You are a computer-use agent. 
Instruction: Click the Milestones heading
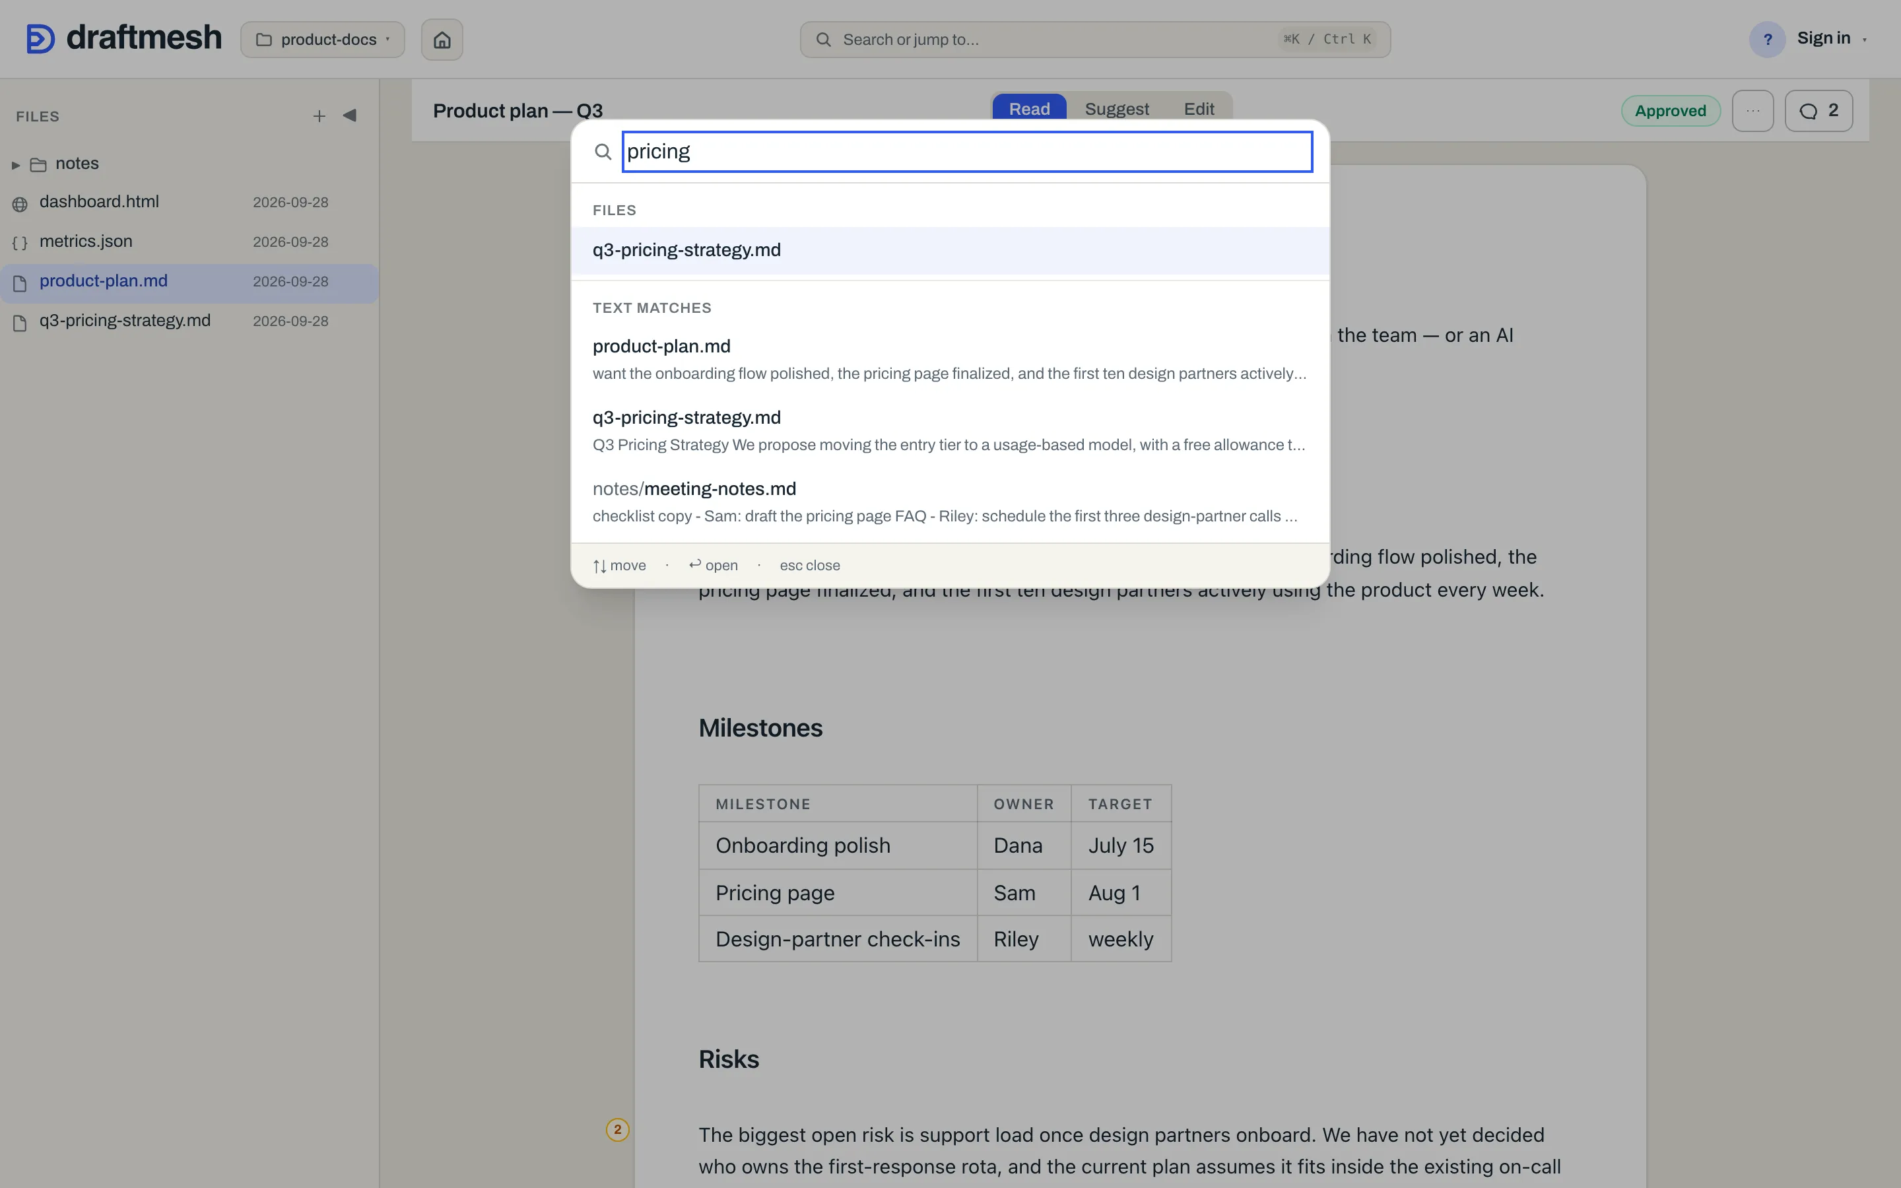[x=760, y=727]
